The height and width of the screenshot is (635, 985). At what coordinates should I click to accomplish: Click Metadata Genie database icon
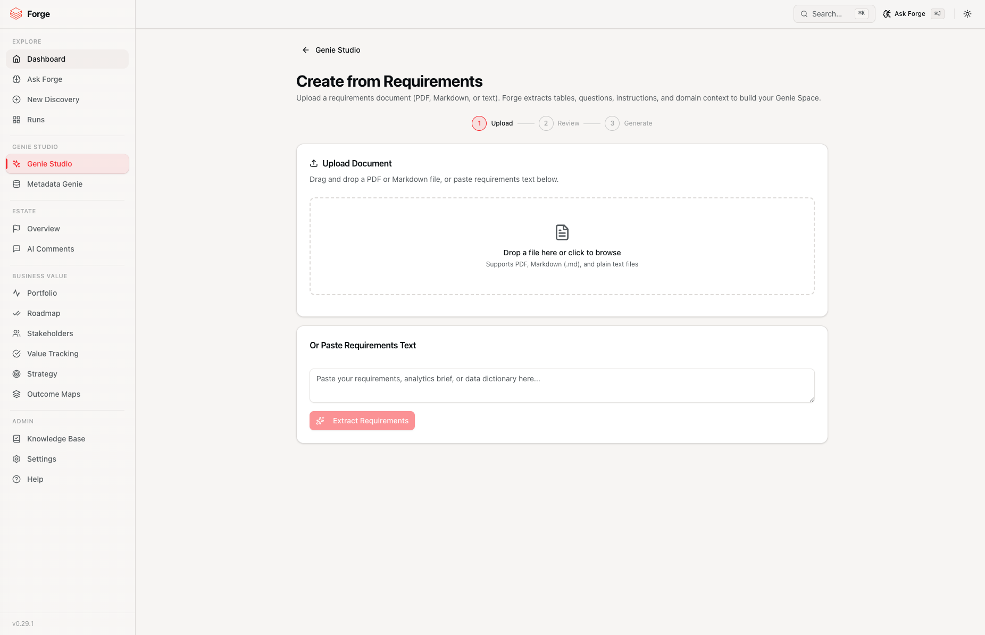coord(16,184)
